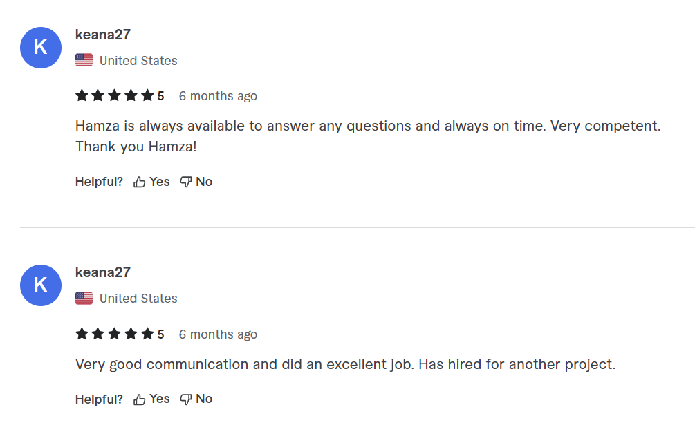
Task: Click the last star of the 'excellent job' review rating
Action: [x=147, y=334]
